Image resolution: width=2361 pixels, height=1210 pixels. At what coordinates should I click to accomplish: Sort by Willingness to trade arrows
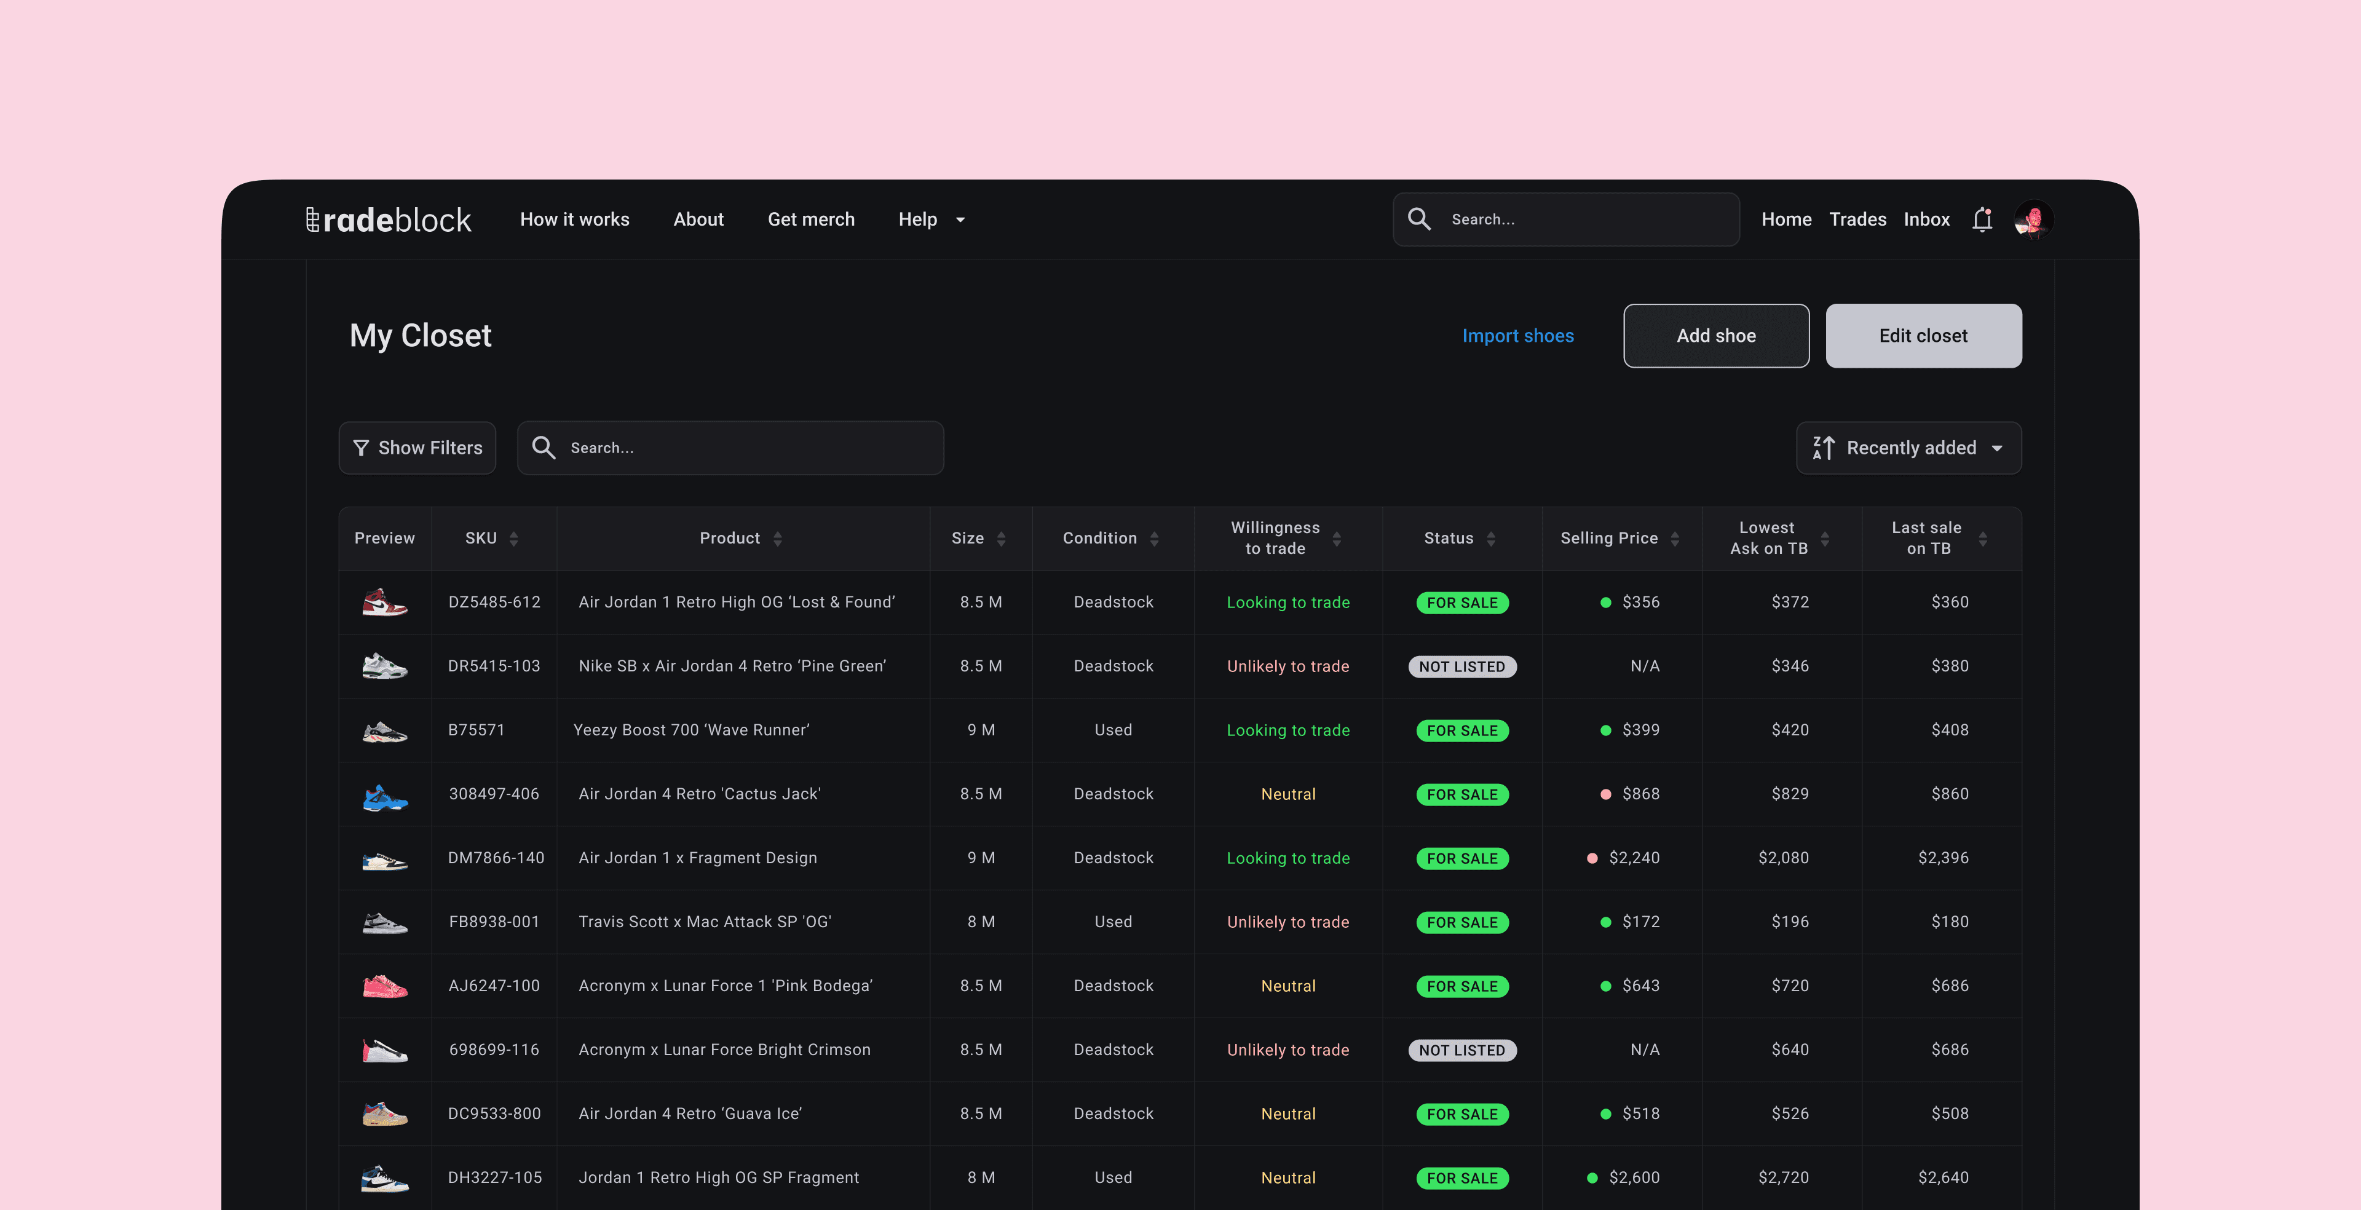tap(1336, 539)
